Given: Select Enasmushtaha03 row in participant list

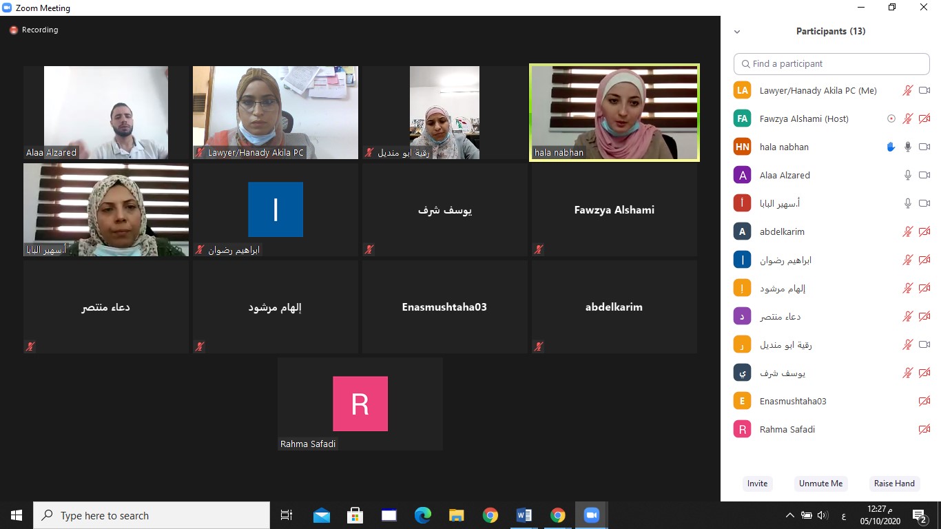Looking at the screenshot, I should [x=831, y=401].
